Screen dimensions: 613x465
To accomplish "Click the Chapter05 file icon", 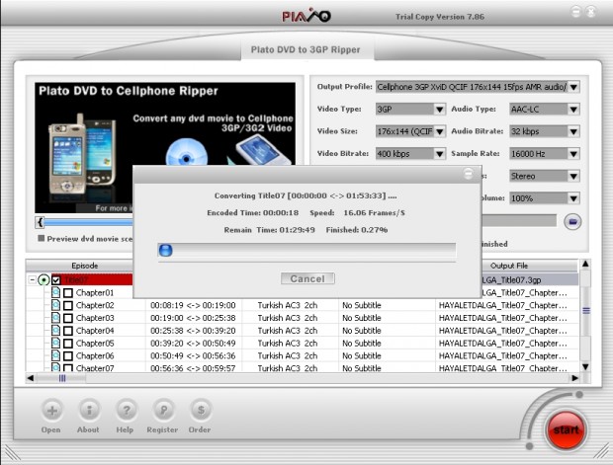I will pyautogui.click(x=56, y=343).
